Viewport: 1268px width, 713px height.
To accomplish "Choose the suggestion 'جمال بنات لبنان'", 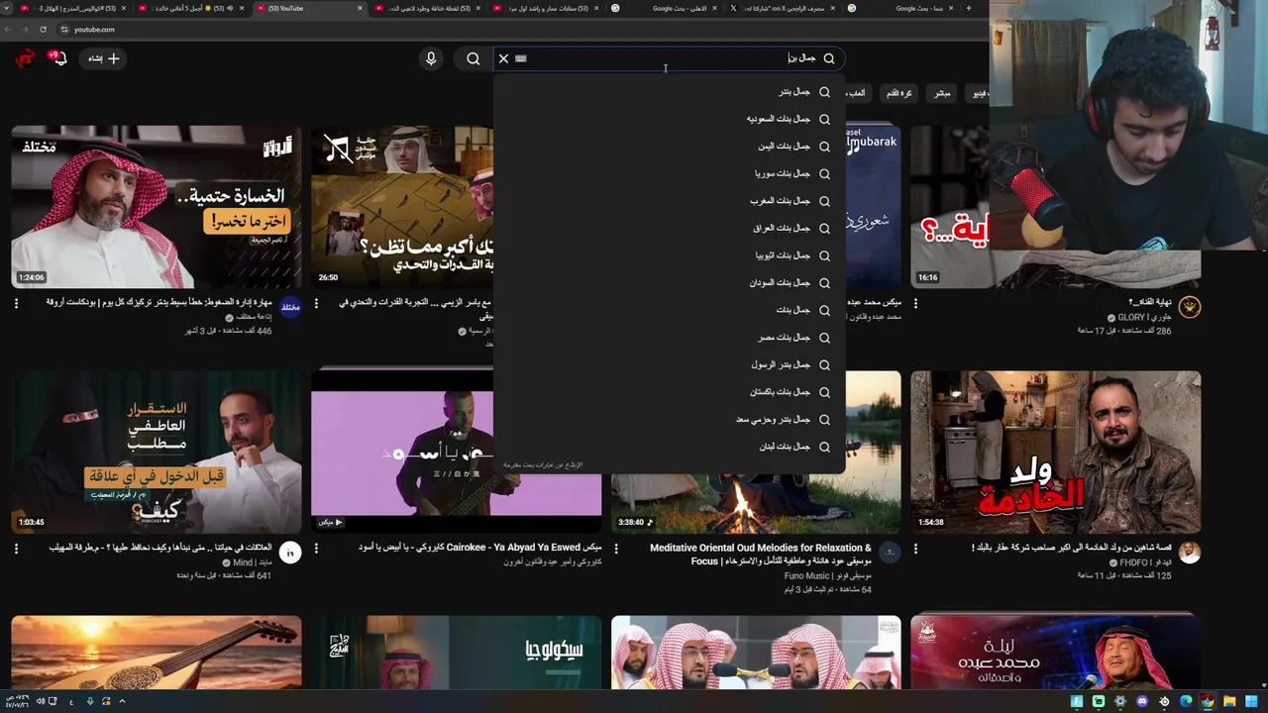I will tap(669, 447).
